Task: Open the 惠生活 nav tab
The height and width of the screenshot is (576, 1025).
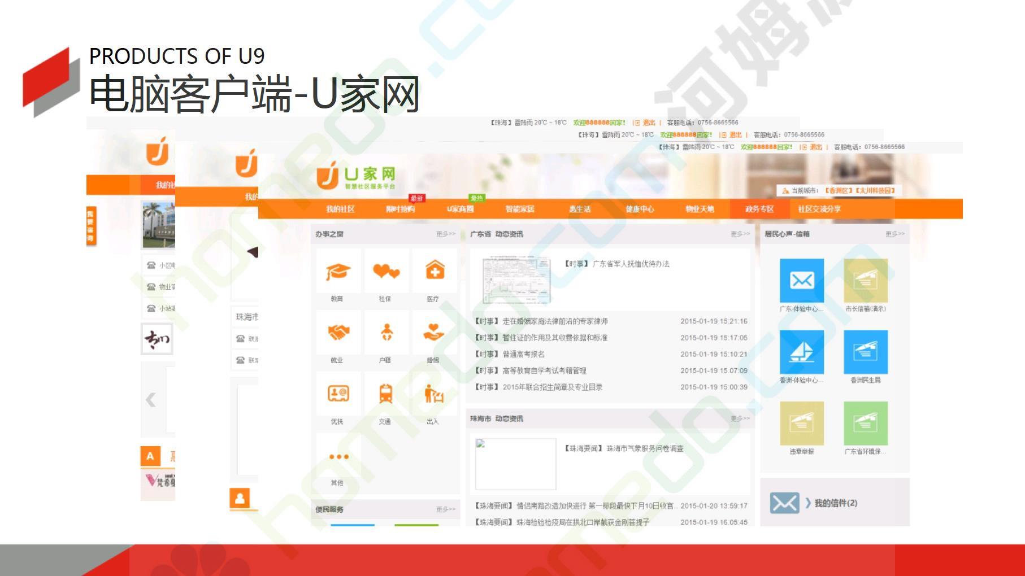Action: pyautogui.click(x=580, y=209)
